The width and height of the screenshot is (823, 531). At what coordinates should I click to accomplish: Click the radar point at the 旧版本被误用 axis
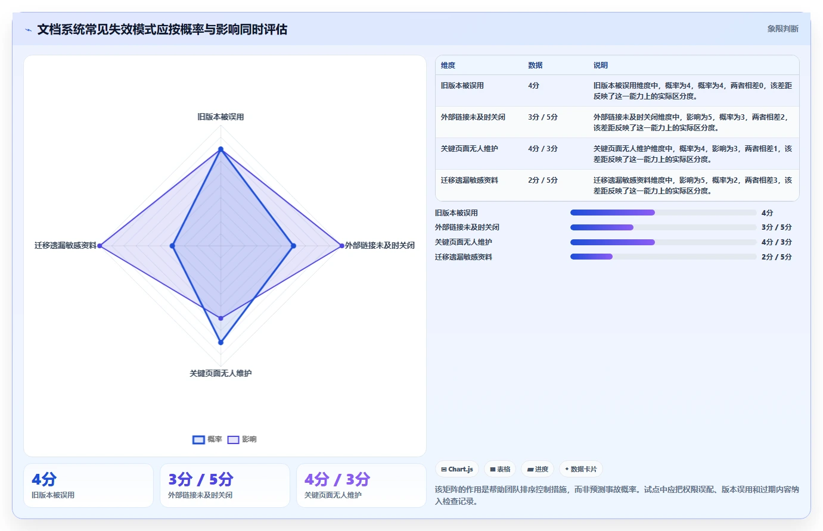click(x=220, y=149)
